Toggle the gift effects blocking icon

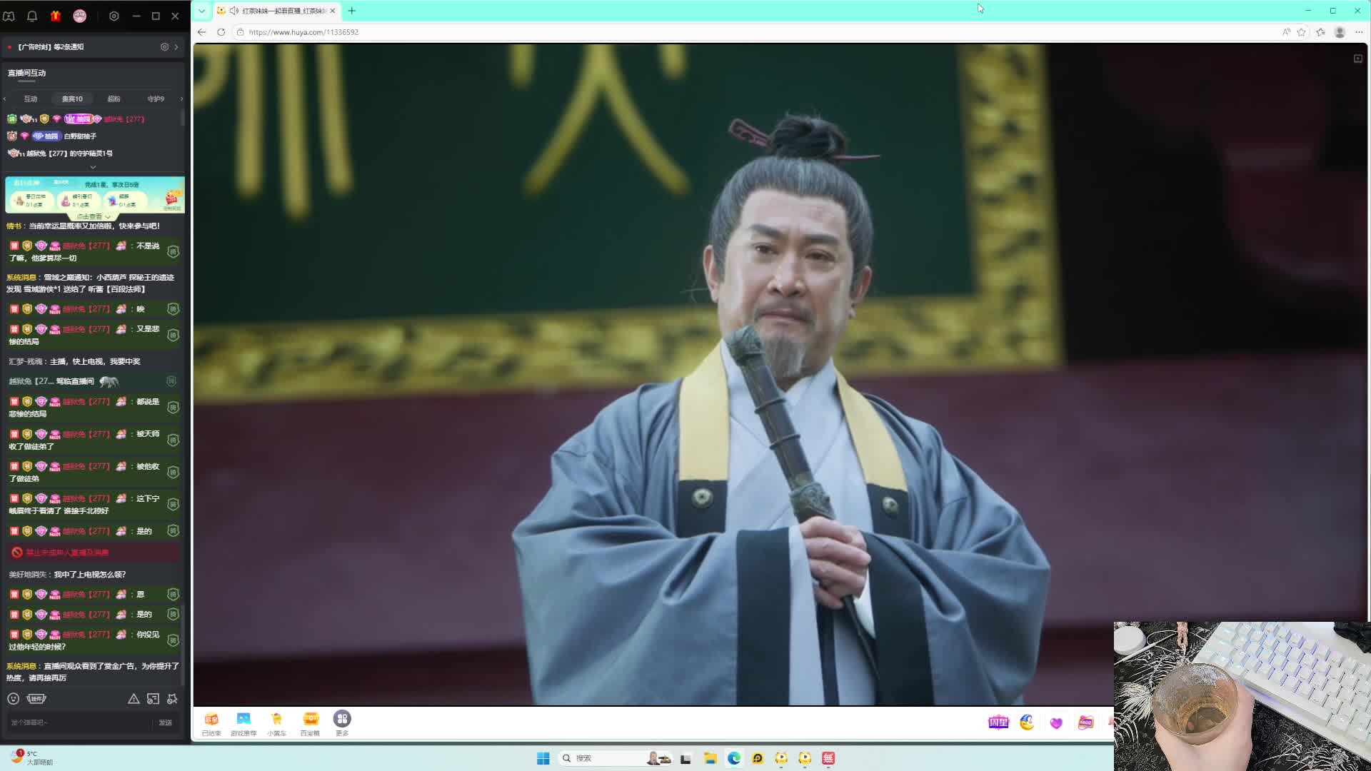pos(172,699)
